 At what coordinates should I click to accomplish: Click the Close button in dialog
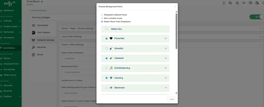[x=171, y=99]
